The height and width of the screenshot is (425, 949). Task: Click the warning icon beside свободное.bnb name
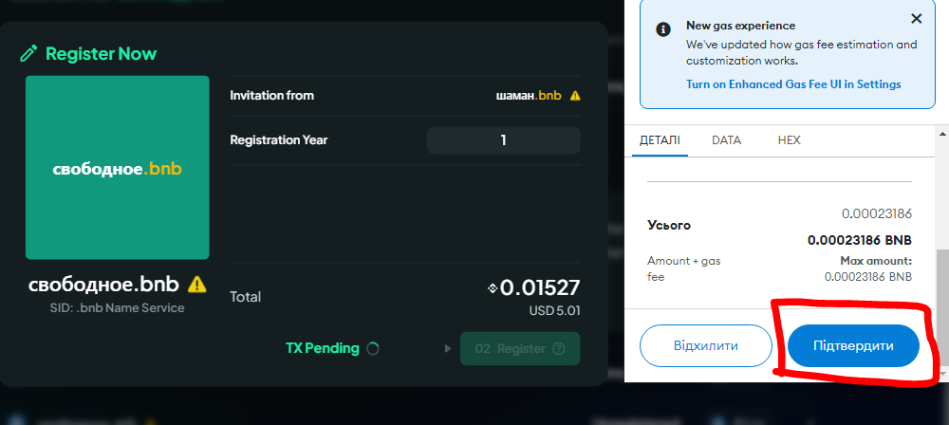point(196,284)
